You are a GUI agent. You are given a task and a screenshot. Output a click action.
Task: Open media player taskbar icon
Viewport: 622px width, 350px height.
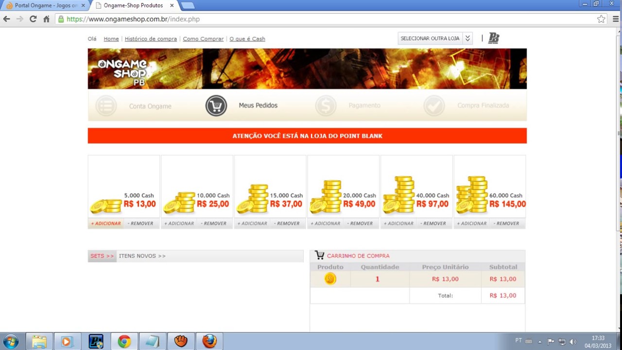[x=67, y=341]
